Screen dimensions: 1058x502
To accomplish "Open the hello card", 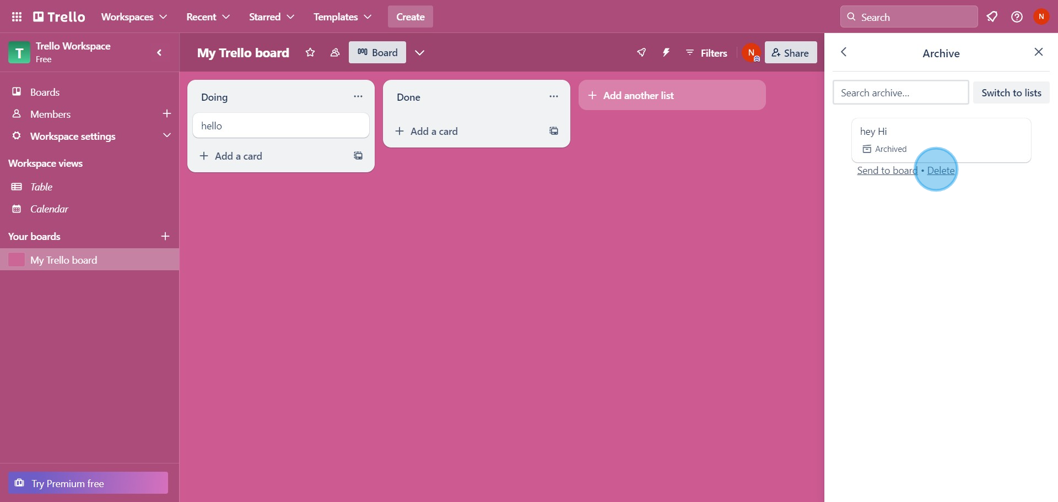I will coord(281,125).
